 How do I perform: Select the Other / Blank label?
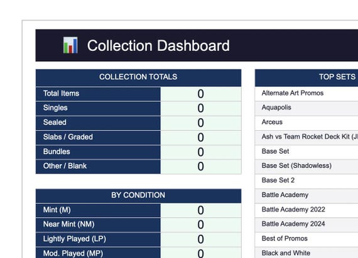(x=98, y=167)
